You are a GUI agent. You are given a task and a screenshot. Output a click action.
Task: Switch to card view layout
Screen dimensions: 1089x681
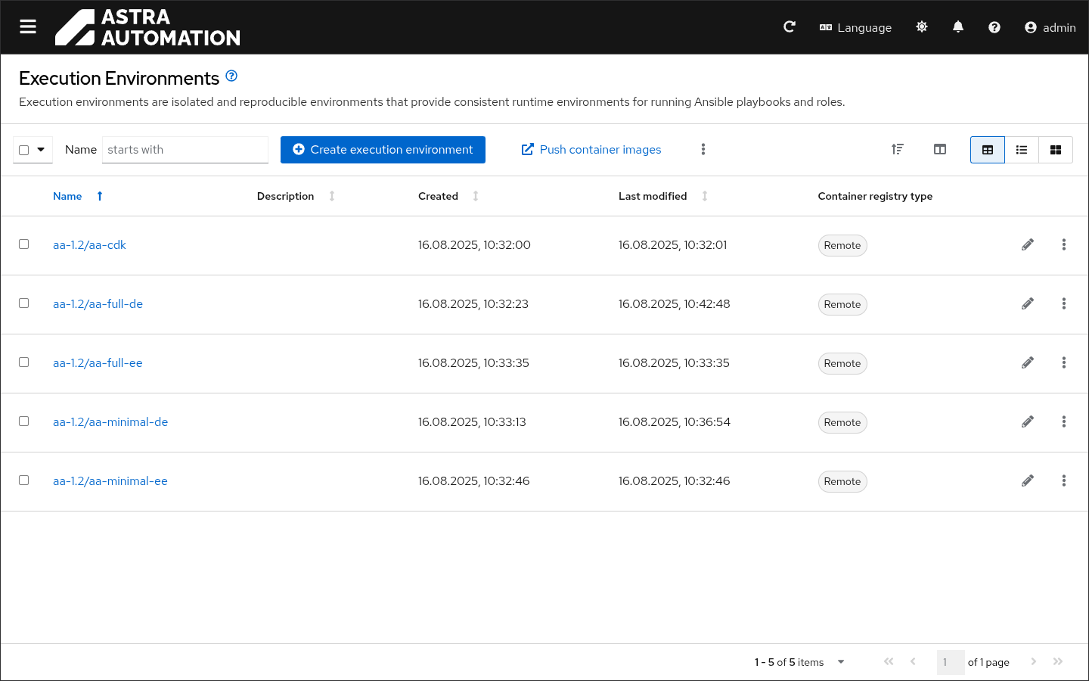click(1055, 150)
